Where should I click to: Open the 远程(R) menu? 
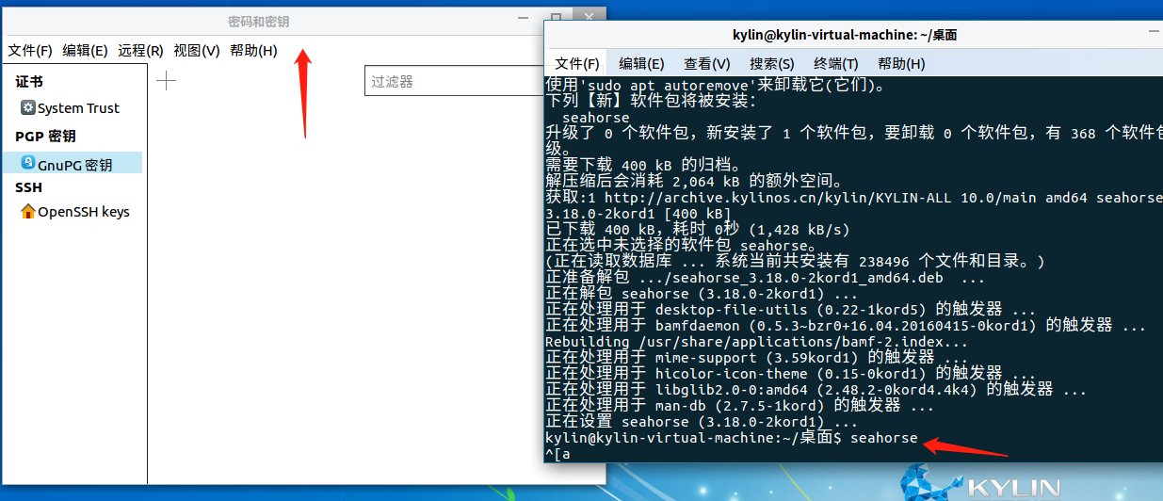coord(140,51)
